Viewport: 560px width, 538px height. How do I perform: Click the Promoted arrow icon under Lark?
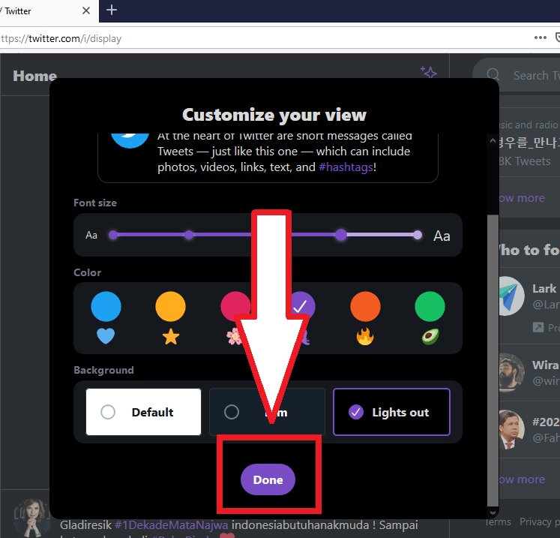point(538,327)
